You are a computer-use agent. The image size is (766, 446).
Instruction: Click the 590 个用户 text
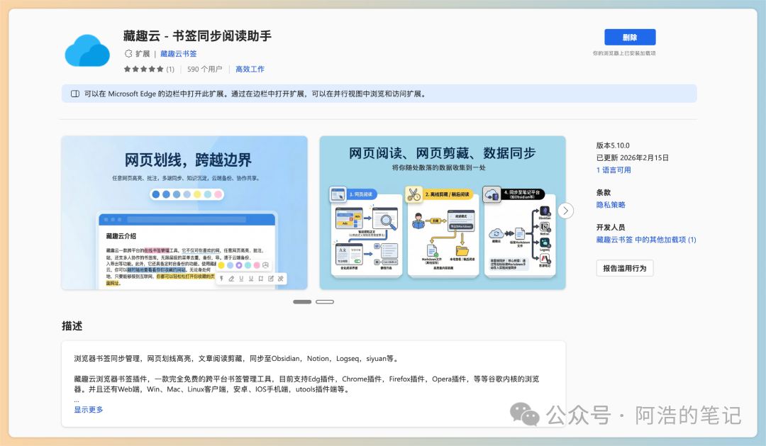pyautogui.click(x=204, y=69)
